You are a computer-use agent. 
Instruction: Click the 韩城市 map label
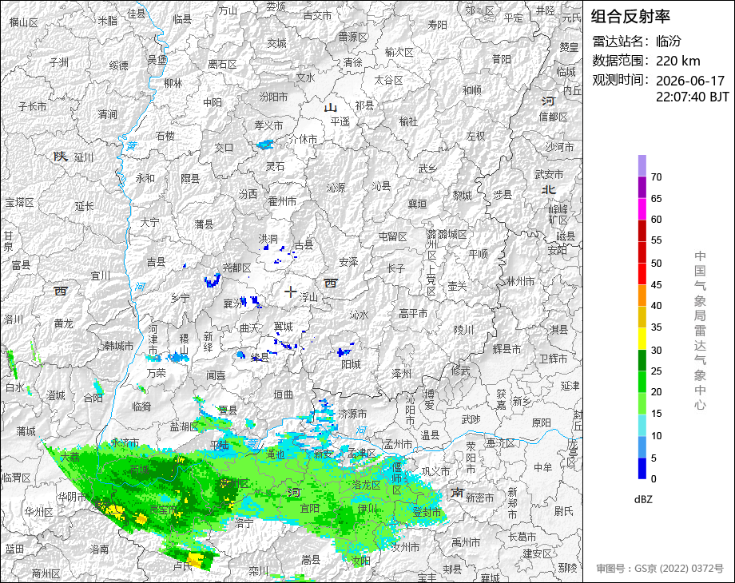pyautogui.click(x=119, y=346)
